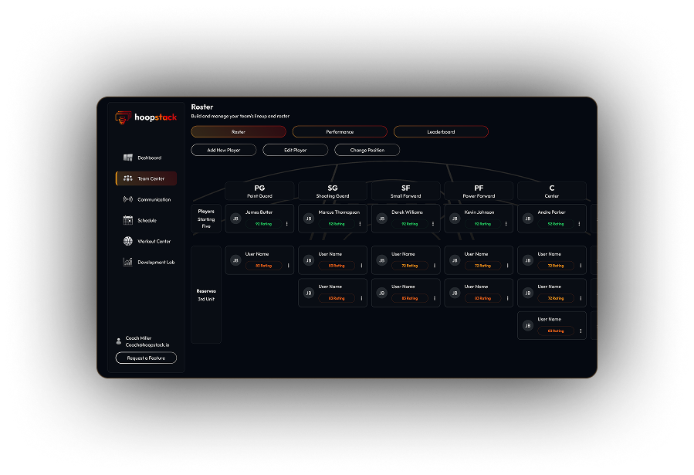Click the Roster page heading
Image resolution: width=694 pixels, height=475 pixels.
tap(201, 107)
